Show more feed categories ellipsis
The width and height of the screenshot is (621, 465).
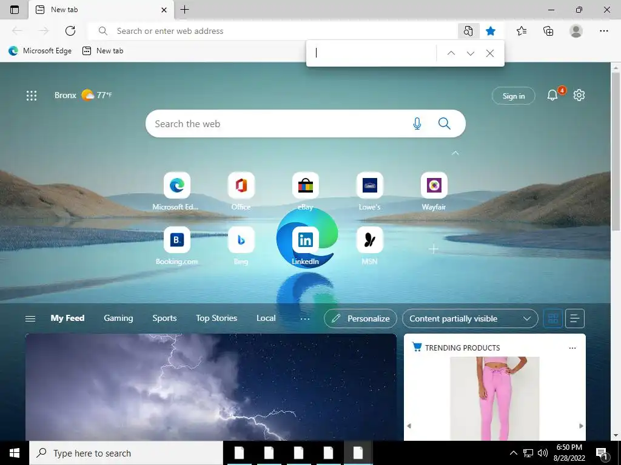click(305, 318)
